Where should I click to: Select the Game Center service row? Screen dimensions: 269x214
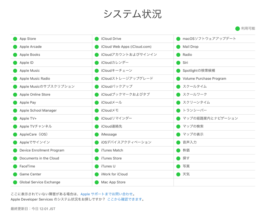tap(30, 174)
